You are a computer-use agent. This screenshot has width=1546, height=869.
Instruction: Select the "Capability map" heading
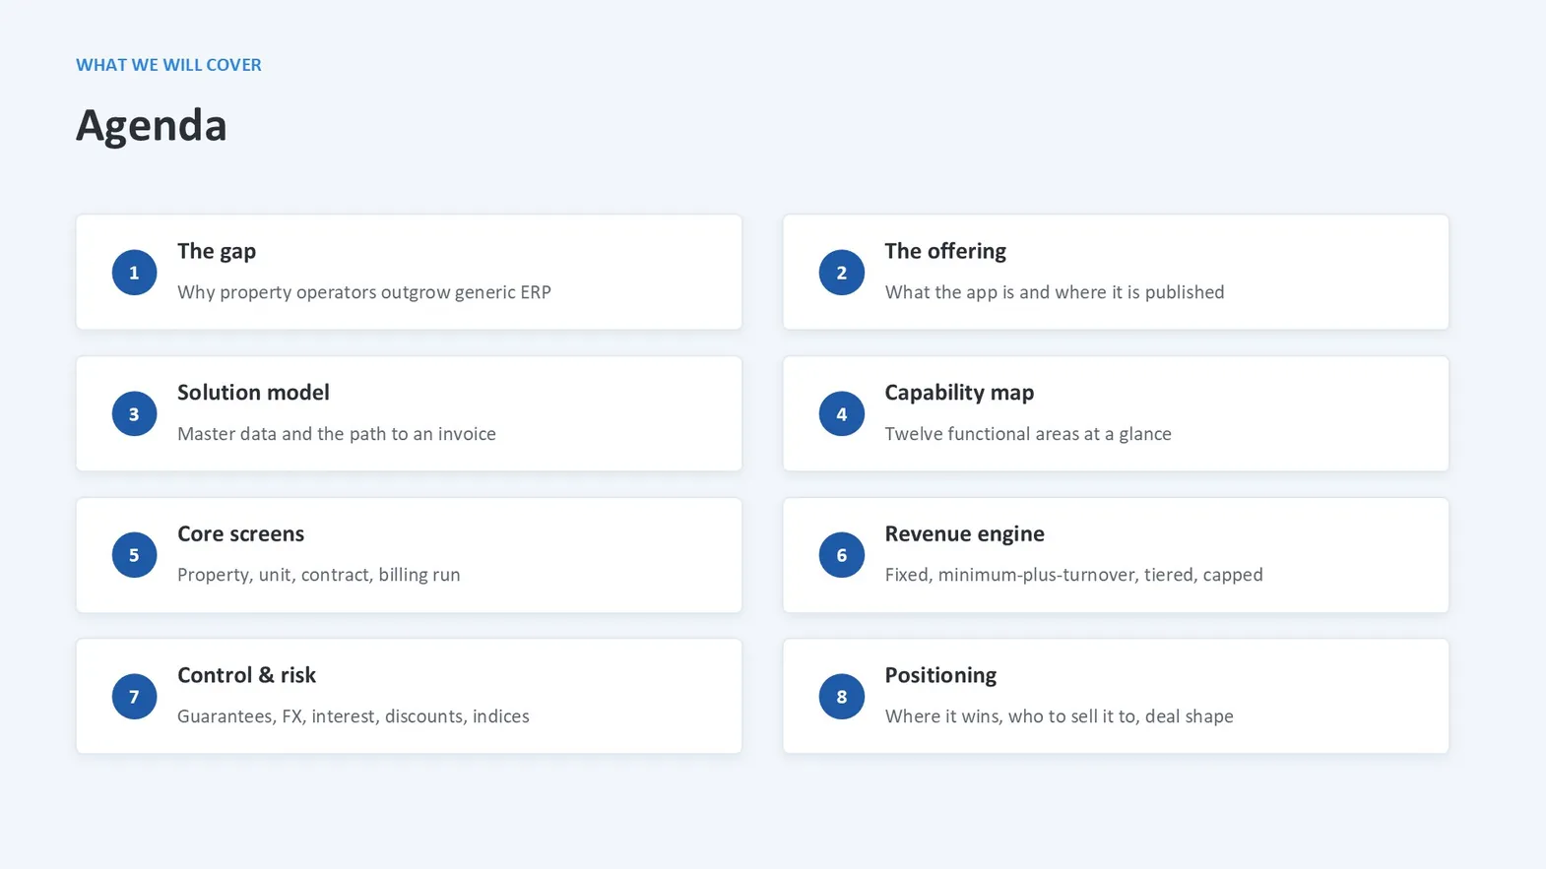click(x=959, y=393)
